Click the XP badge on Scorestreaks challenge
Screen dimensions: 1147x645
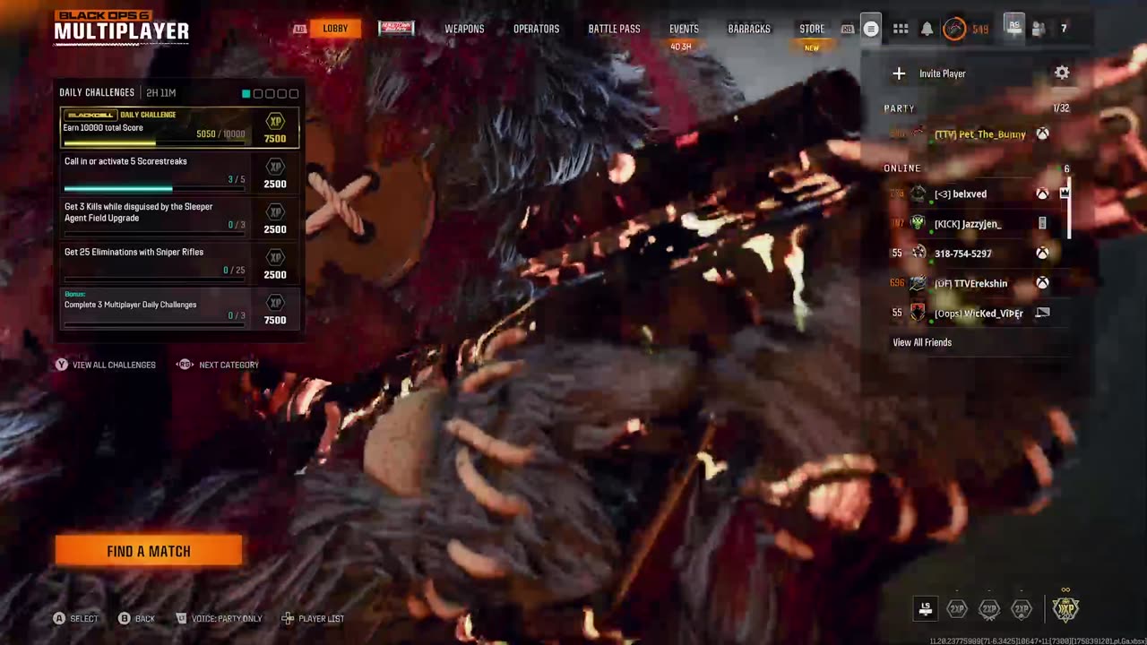click(x=275, y=167)
